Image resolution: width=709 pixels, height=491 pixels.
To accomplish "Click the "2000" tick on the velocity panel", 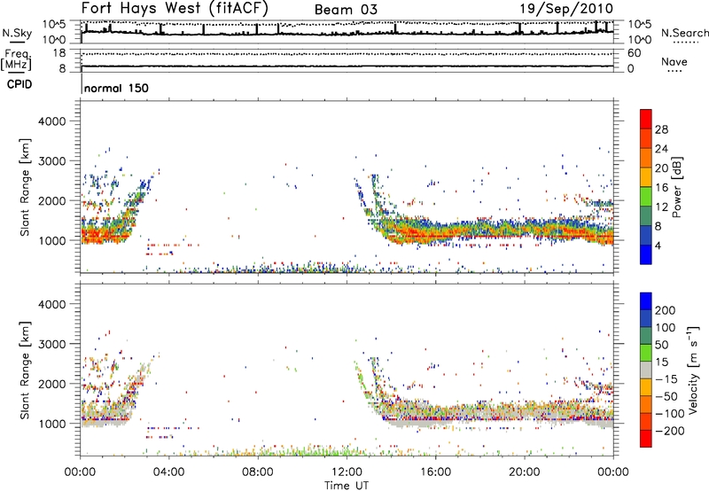I will [x=52, y=384].
